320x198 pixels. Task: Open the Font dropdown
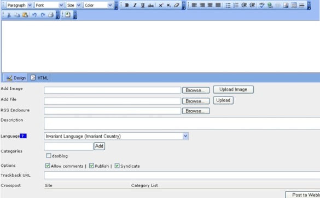click(x=49, y=5)
